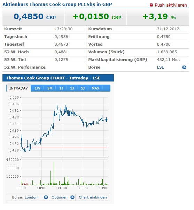The image size is (194, 210).
Task: Click the 52 W. Hoch value 0,4881
Action: click(x=61, y=52)
